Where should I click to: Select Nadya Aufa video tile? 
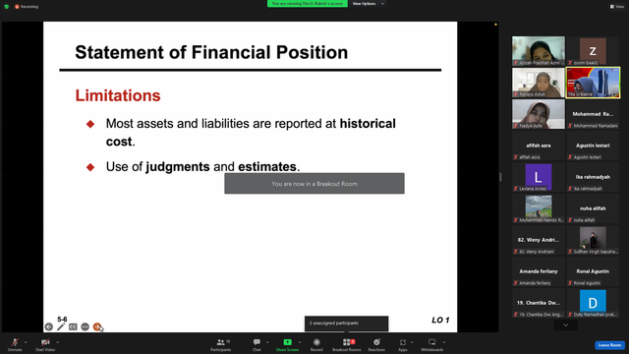pyautogui.click(x=539, y=114)
